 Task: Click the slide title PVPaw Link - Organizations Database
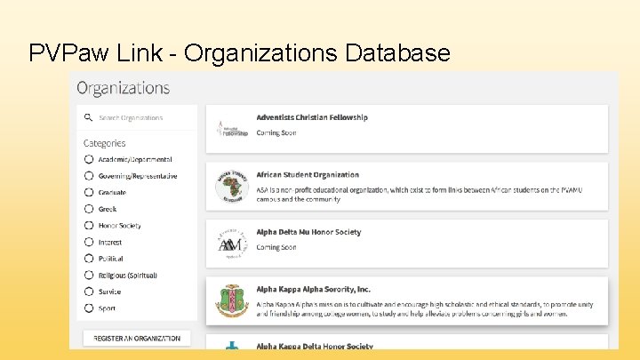[x=239, y=53]
